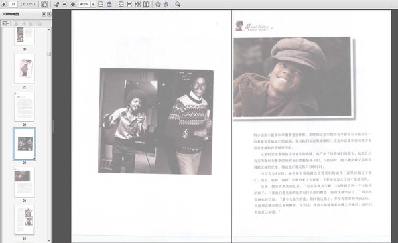Open page 24 thumbnail
The width and height of the screenshot is (398, 243).
pyautogui.click(x=25, y=182)
